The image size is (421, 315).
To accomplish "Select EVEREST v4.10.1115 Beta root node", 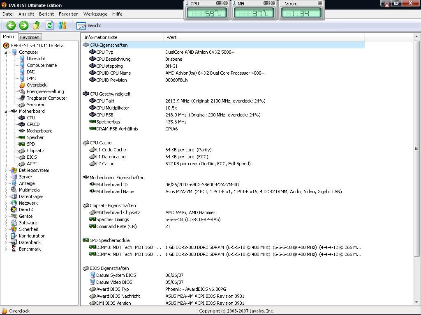I will (37, 46).
